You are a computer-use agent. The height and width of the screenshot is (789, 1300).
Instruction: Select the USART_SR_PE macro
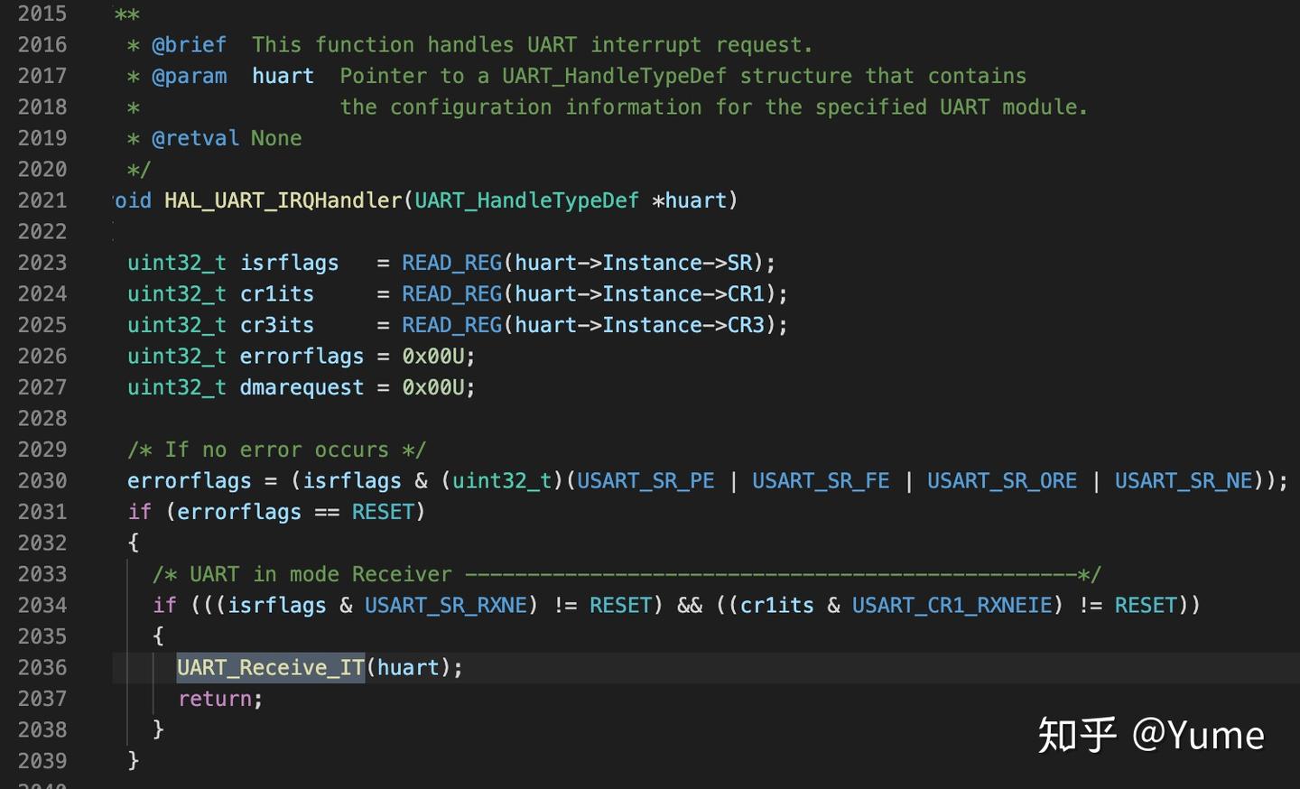[645, 481]
